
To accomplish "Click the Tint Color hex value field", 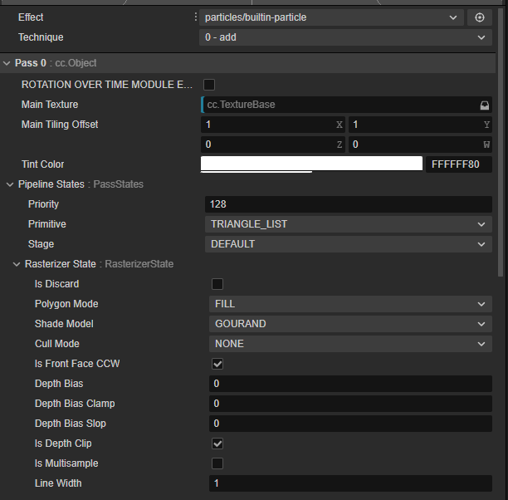I will [x=458, y=164].
